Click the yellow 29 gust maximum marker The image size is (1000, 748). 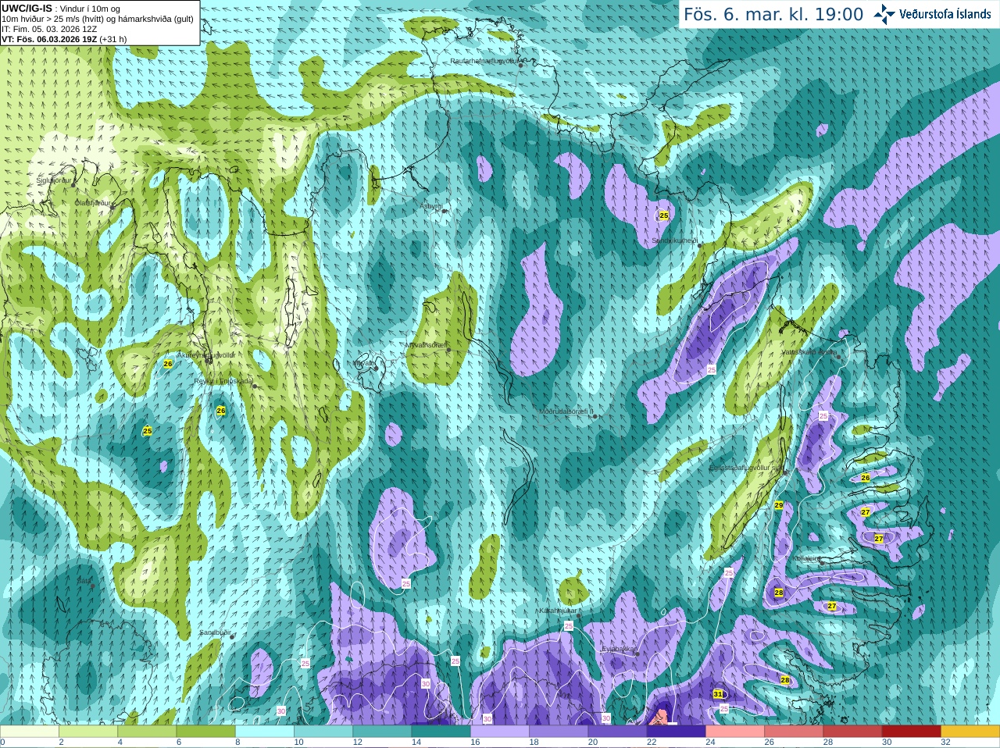[x=779, y=506]
